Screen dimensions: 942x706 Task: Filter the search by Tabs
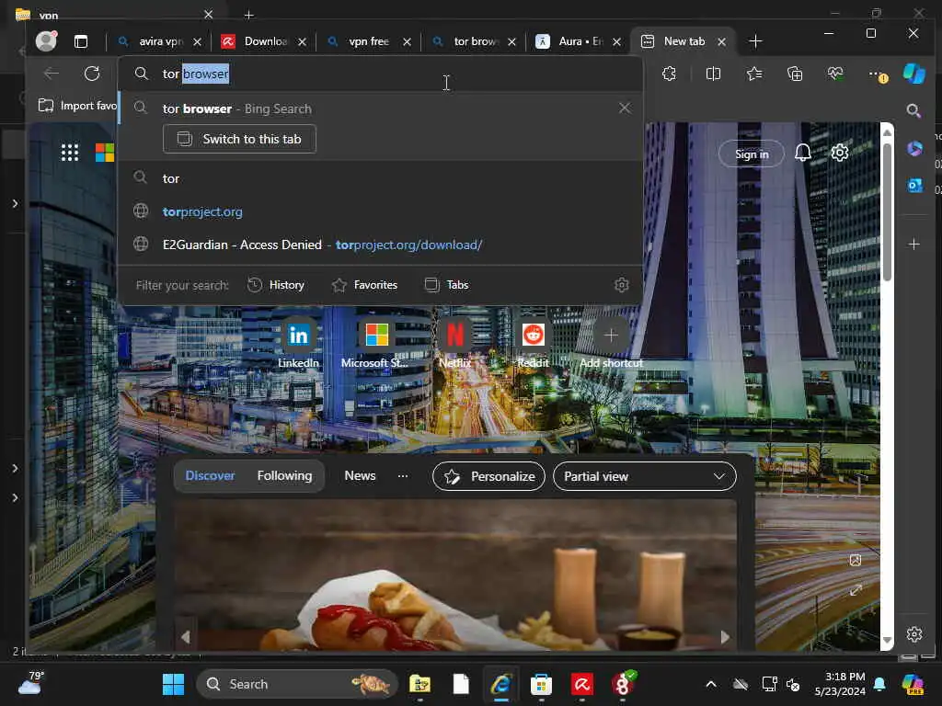tap(446, 285)
